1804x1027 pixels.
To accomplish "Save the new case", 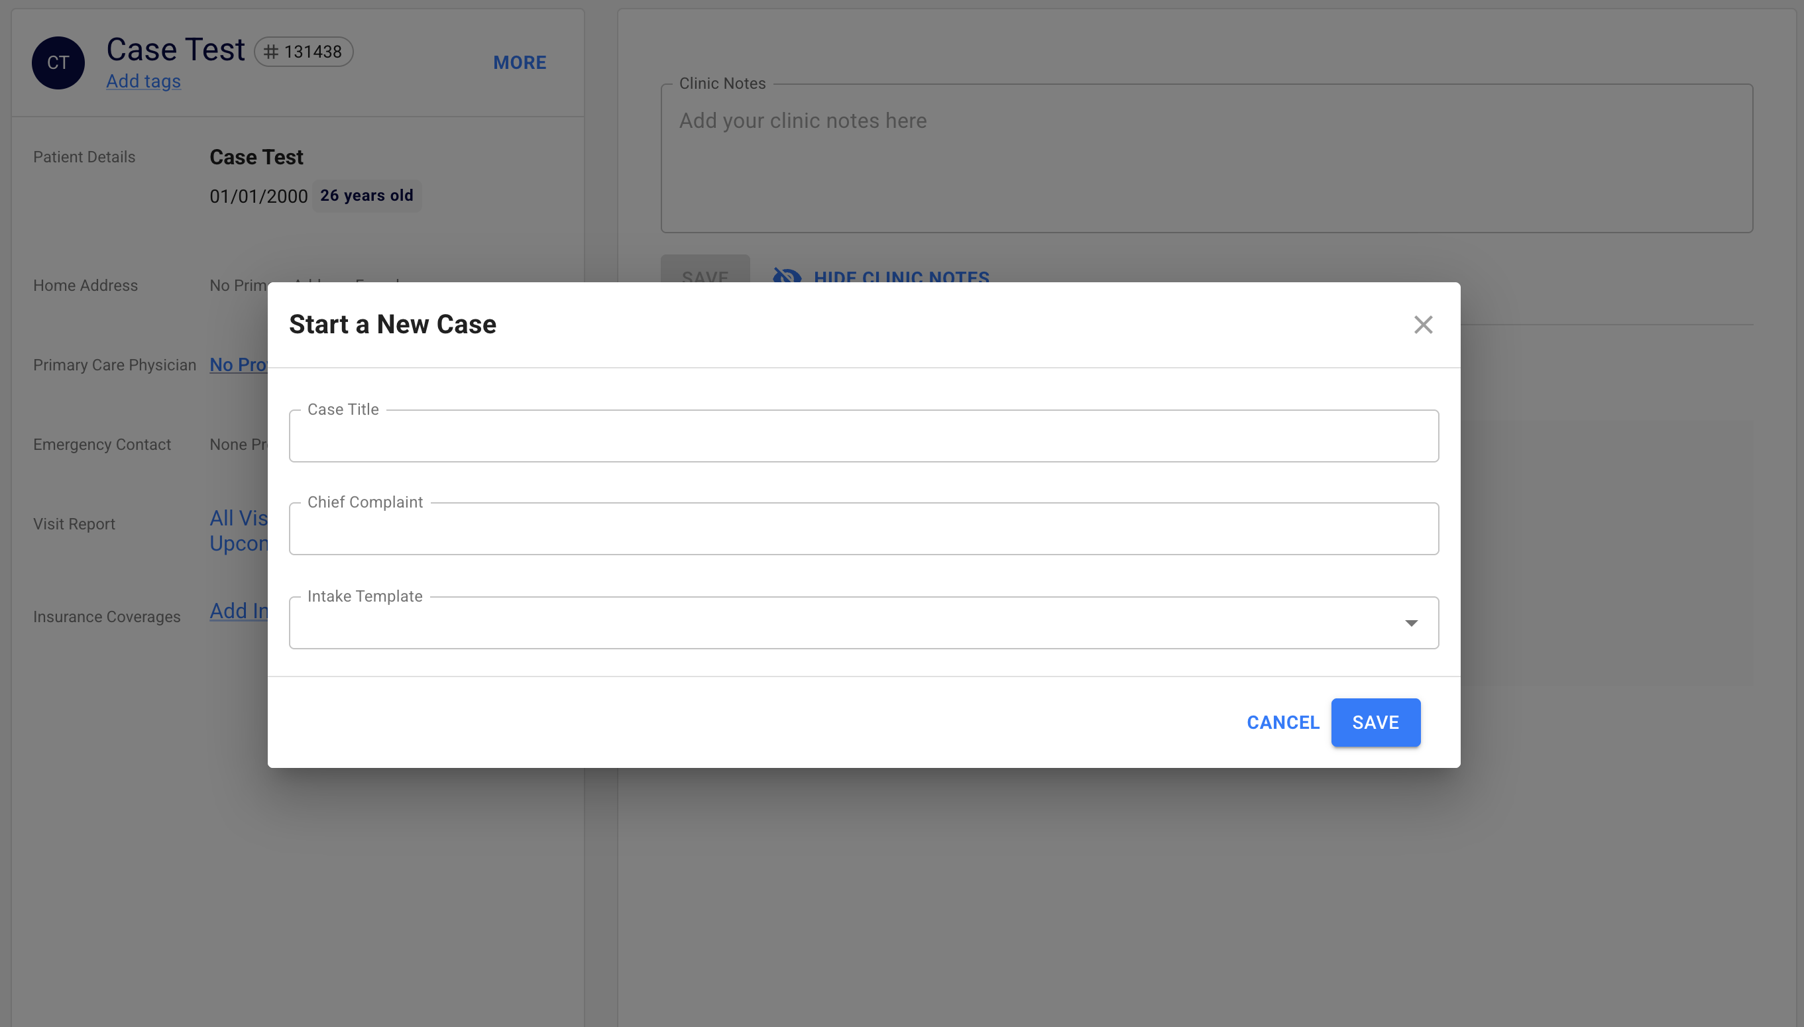I will coord(1375,722).
